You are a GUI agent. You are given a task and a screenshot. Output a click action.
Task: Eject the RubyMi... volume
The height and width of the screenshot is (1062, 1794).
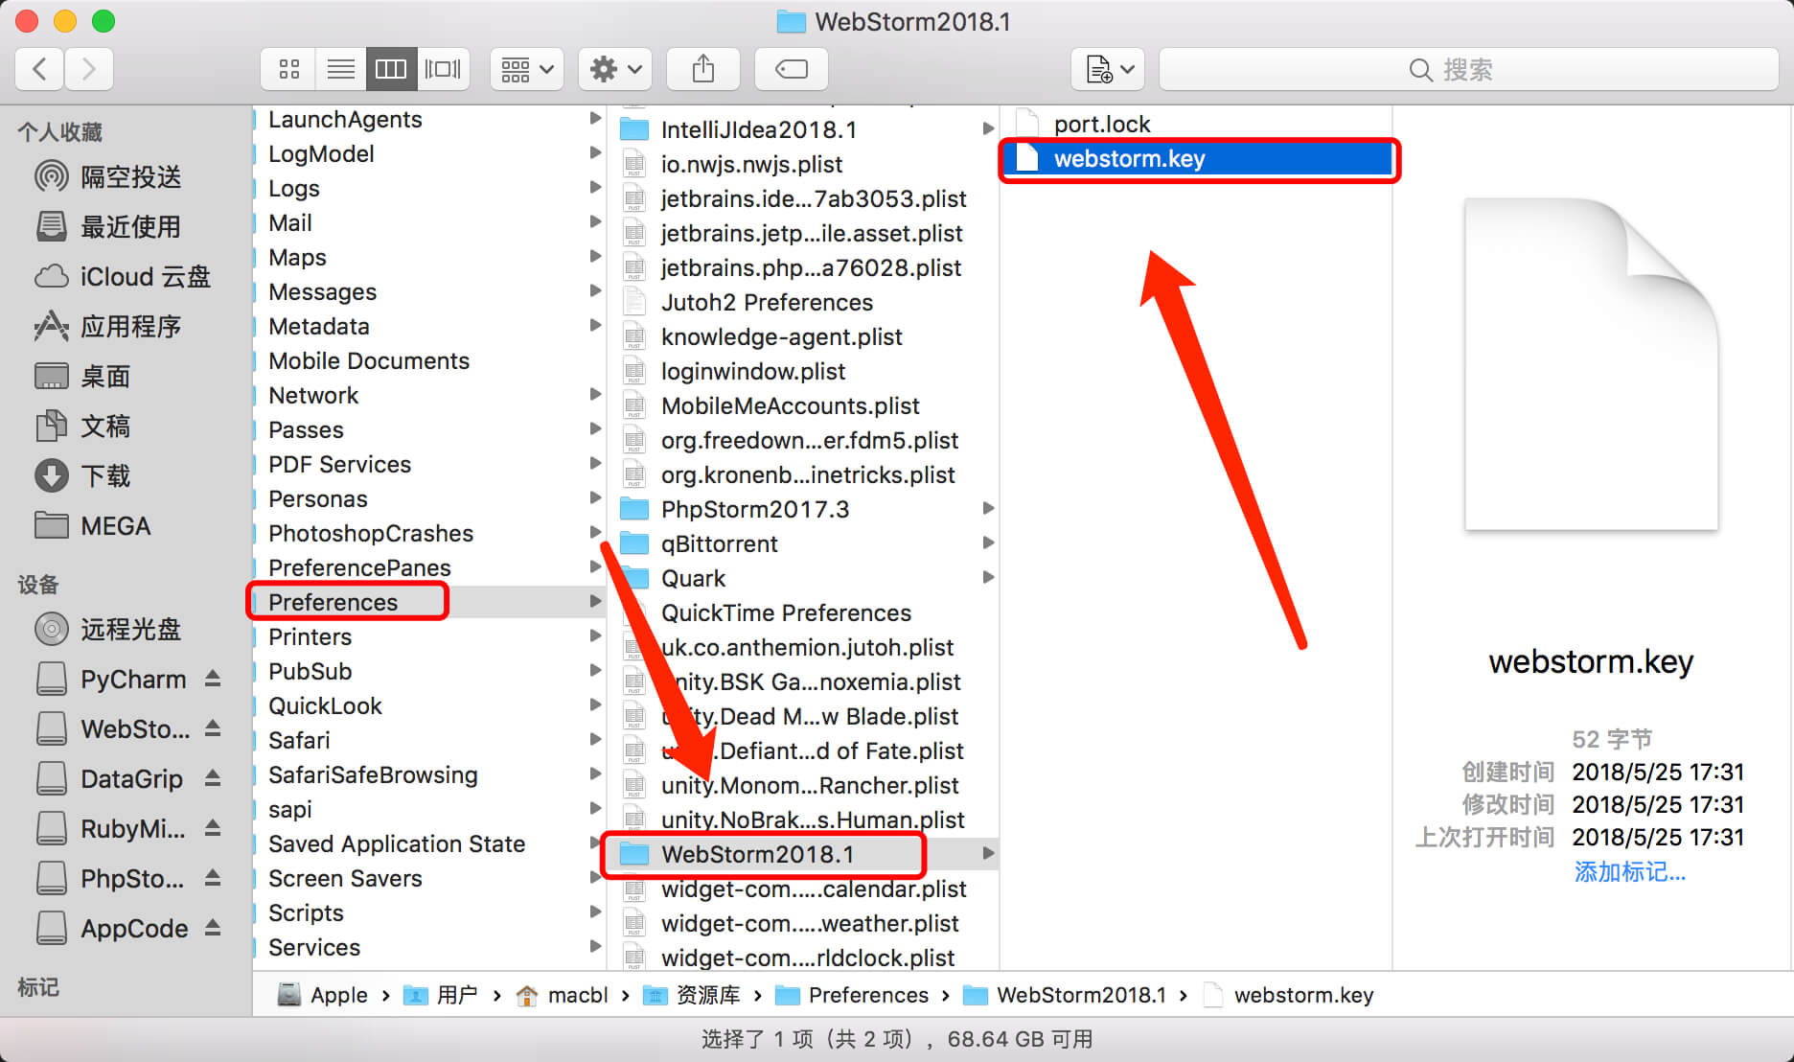[x=213, y=829]
